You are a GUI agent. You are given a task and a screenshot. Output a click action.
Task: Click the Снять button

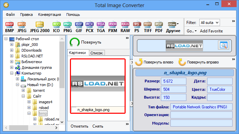point(98,126)
